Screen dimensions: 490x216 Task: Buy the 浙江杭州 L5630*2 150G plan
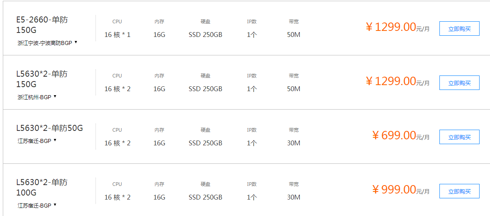click(x=459, y=83)
